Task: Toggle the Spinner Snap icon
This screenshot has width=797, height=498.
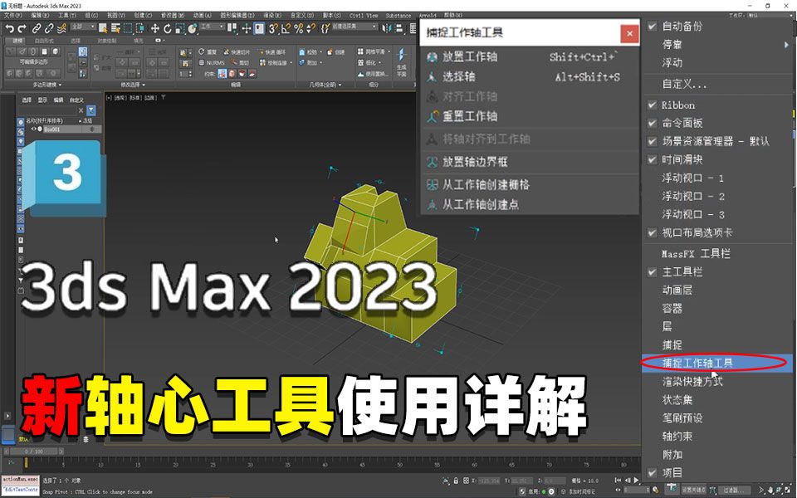Action: (x=311, y=28)
